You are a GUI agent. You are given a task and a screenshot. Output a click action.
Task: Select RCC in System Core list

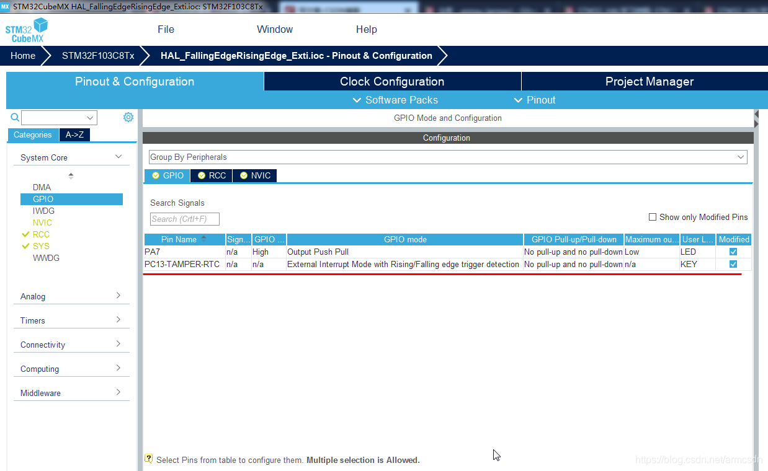point(41,234)
